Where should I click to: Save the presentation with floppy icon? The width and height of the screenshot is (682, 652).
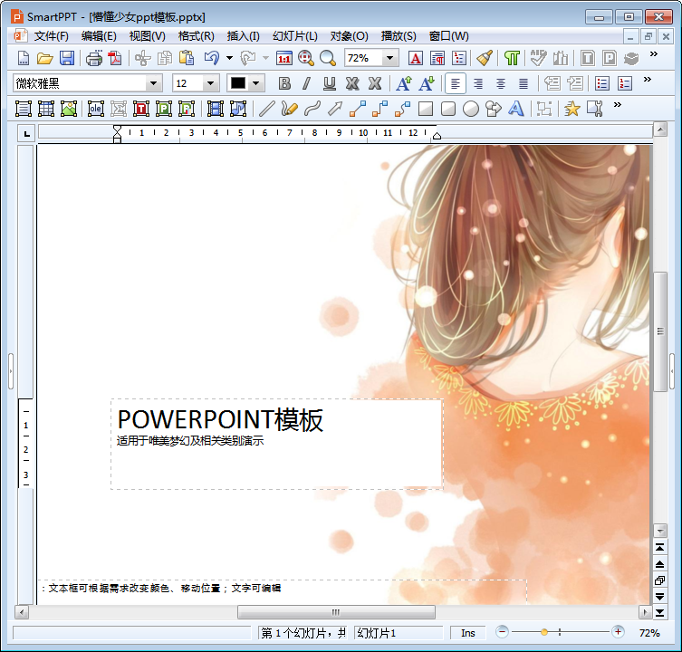coord(66,58)
